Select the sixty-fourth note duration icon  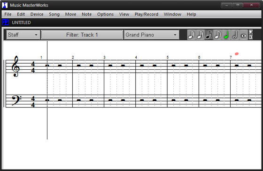(192, 35)
